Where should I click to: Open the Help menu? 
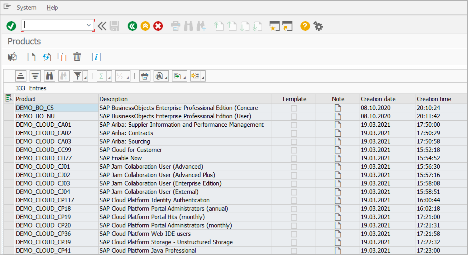(52, 8)
